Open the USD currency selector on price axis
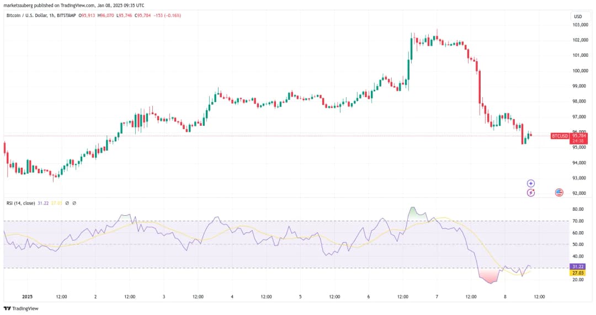 [x=577, y=17]
